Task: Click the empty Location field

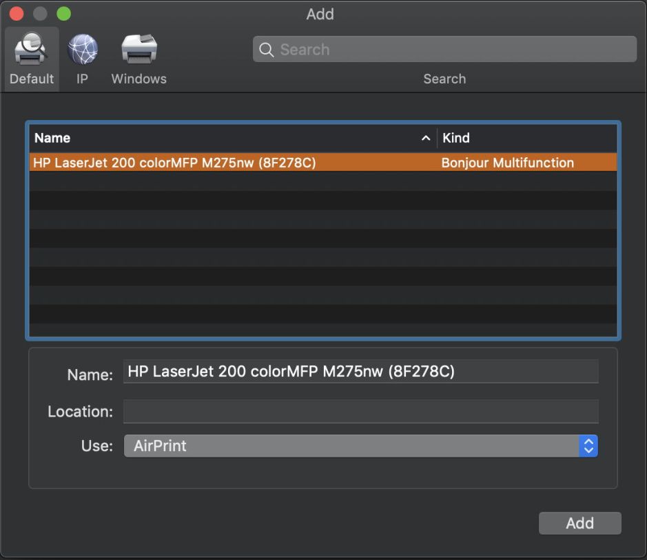Action: 360,411
